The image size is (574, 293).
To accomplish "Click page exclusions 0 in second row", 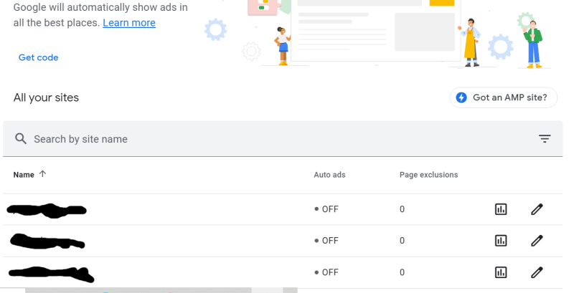I will (402, 241).
